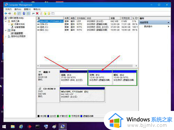The image size is (174, 130).
Task: Click the 类型 column header
Action: coord(73,18)
